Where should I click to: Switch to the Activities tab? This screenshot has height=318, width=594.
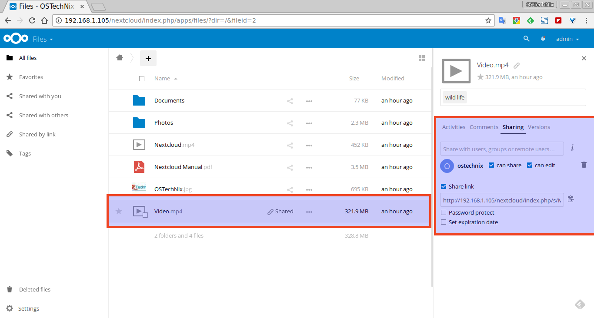pyautogui.click(x=454, y=127)
